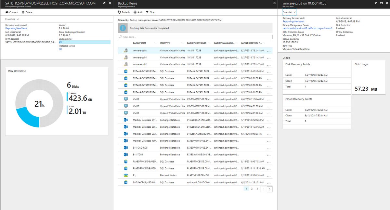Screen dimensions: 390x210
Task: Click the Delete trash icon
Action: click(23, 12)
